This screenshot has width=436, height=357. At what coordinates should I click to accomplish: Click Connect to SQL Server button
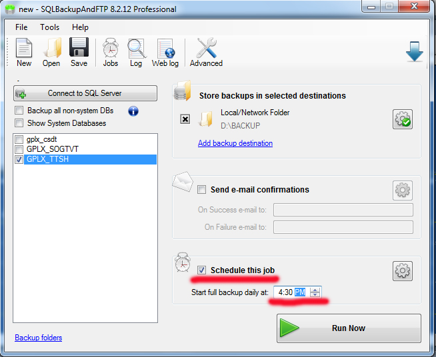pyautogui.click(x=85, y=93)
